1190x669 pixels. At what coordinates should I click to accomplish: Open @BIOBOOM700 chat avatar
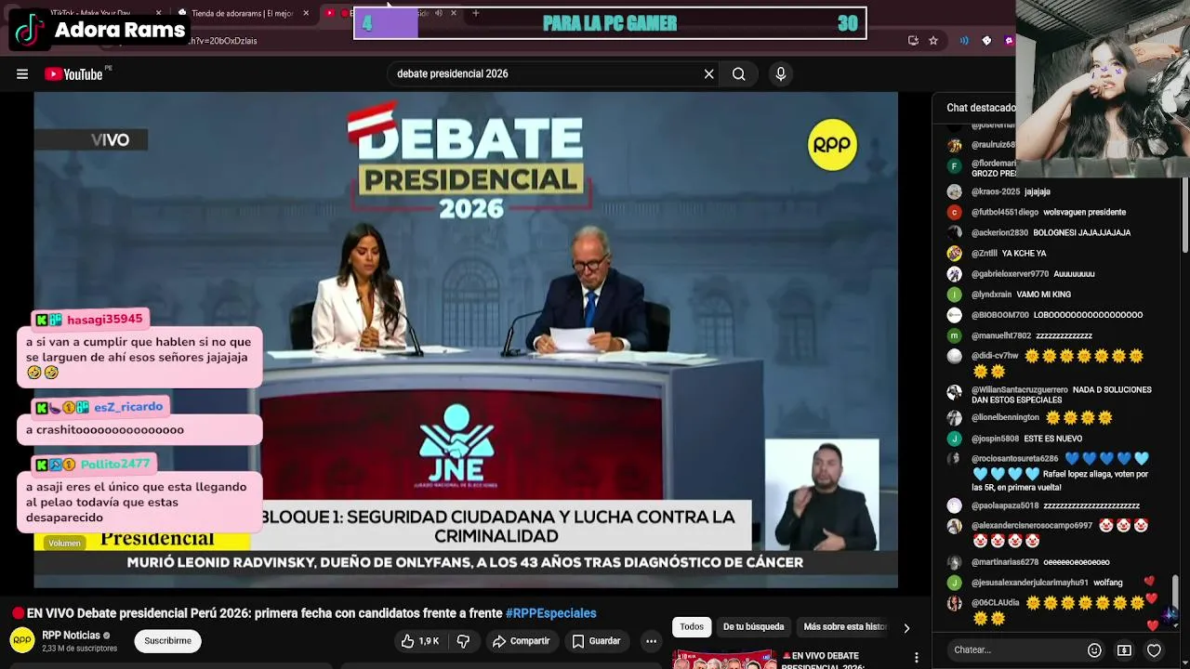click(x=954, y=314)
